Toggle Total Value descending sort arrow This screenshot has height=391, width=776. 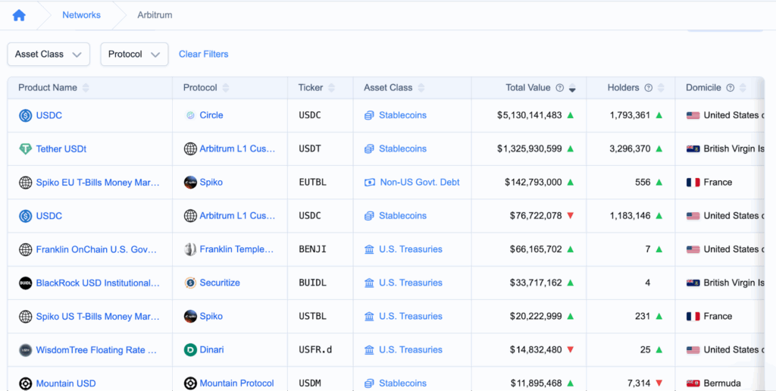572,89
